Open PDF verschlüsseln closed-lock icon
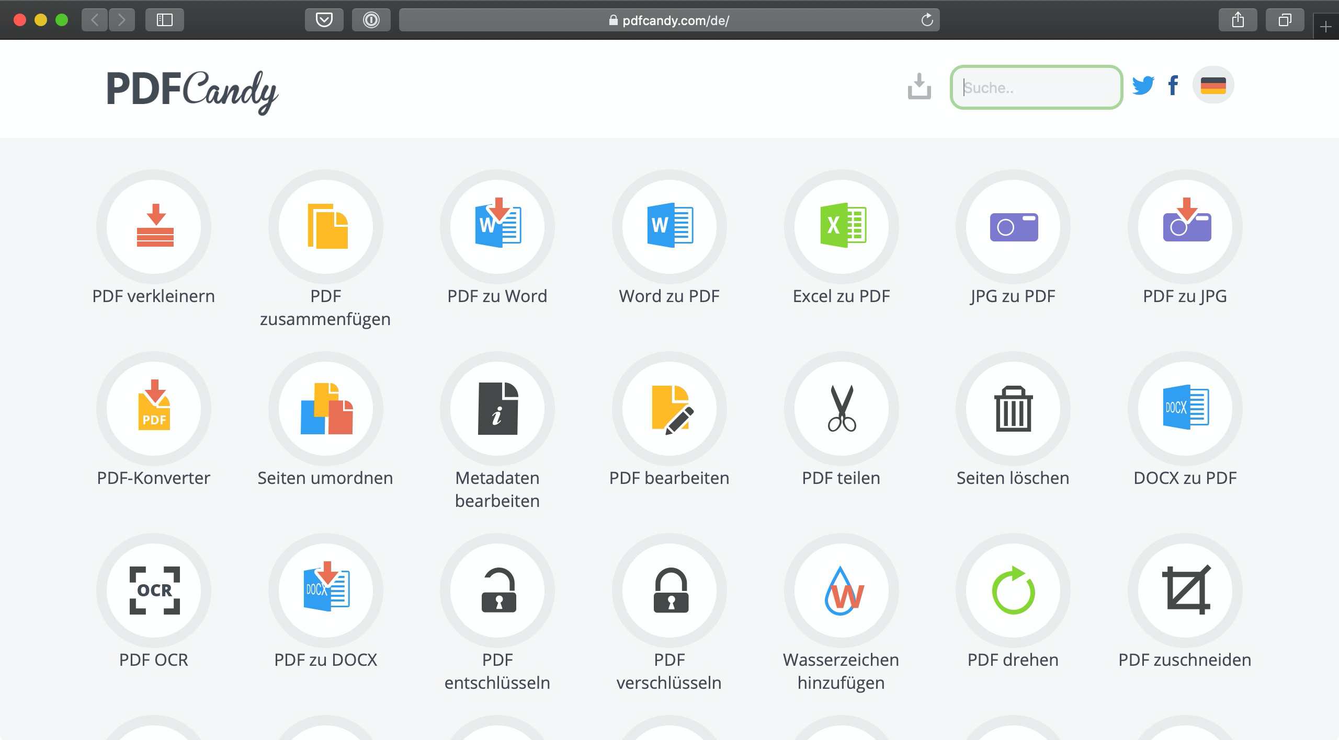This screenshot has width=1339, height=740. coord(669,591)
